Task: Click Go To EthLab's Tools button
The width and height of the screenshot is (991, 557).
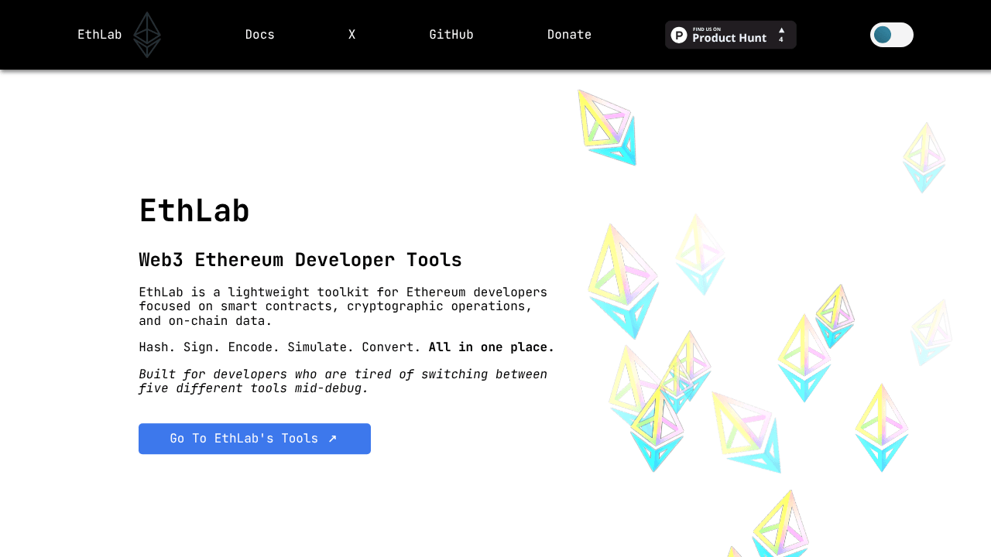Action: tap(255, 439)
